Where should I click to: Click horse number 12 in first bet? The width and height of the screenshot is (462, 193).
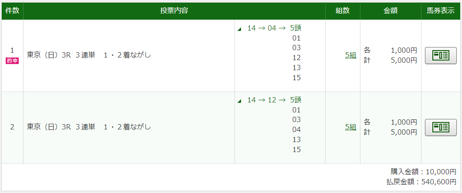(296, 58)
